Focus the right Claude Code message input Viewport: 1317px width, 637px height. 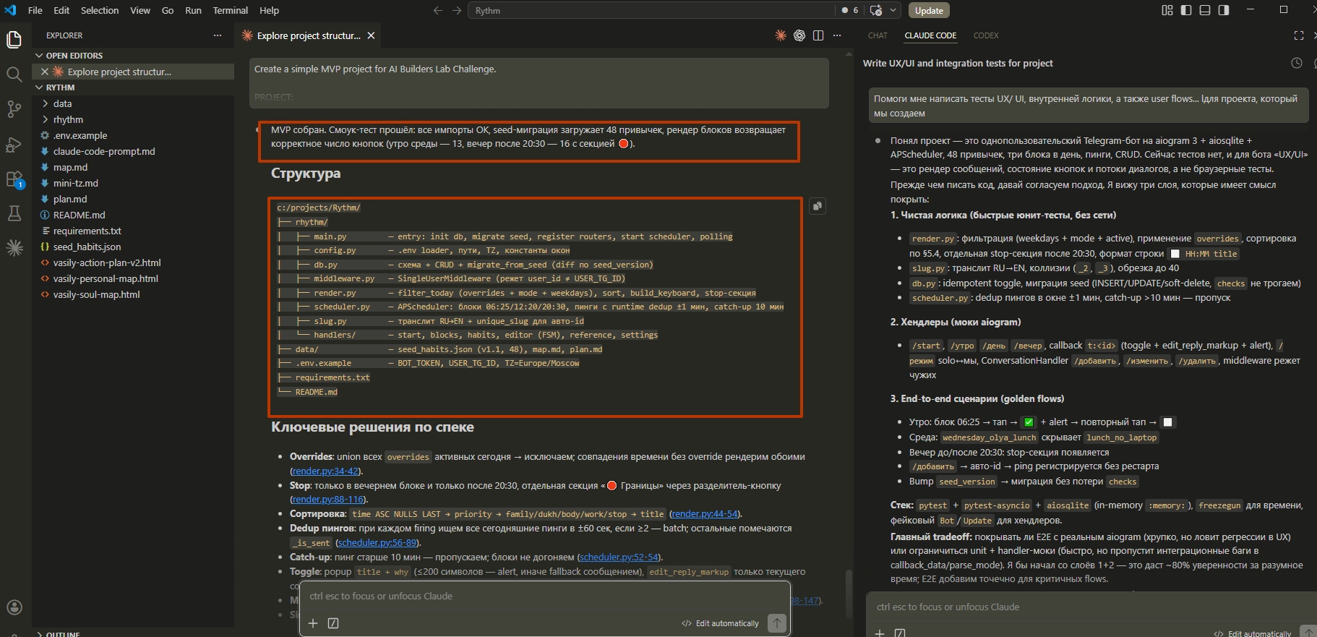[1091, 607]
